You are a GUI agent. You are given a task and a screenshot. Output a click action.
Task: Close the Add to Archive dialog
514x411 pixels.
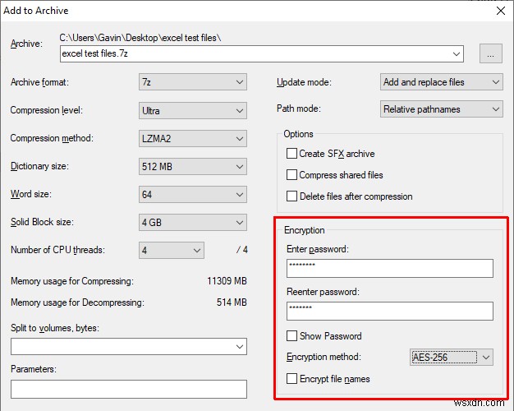pyautogui.click(x=501, y=11)
